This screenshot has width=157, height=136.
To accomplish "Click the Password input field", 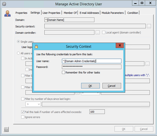I will tap(92, 67).
